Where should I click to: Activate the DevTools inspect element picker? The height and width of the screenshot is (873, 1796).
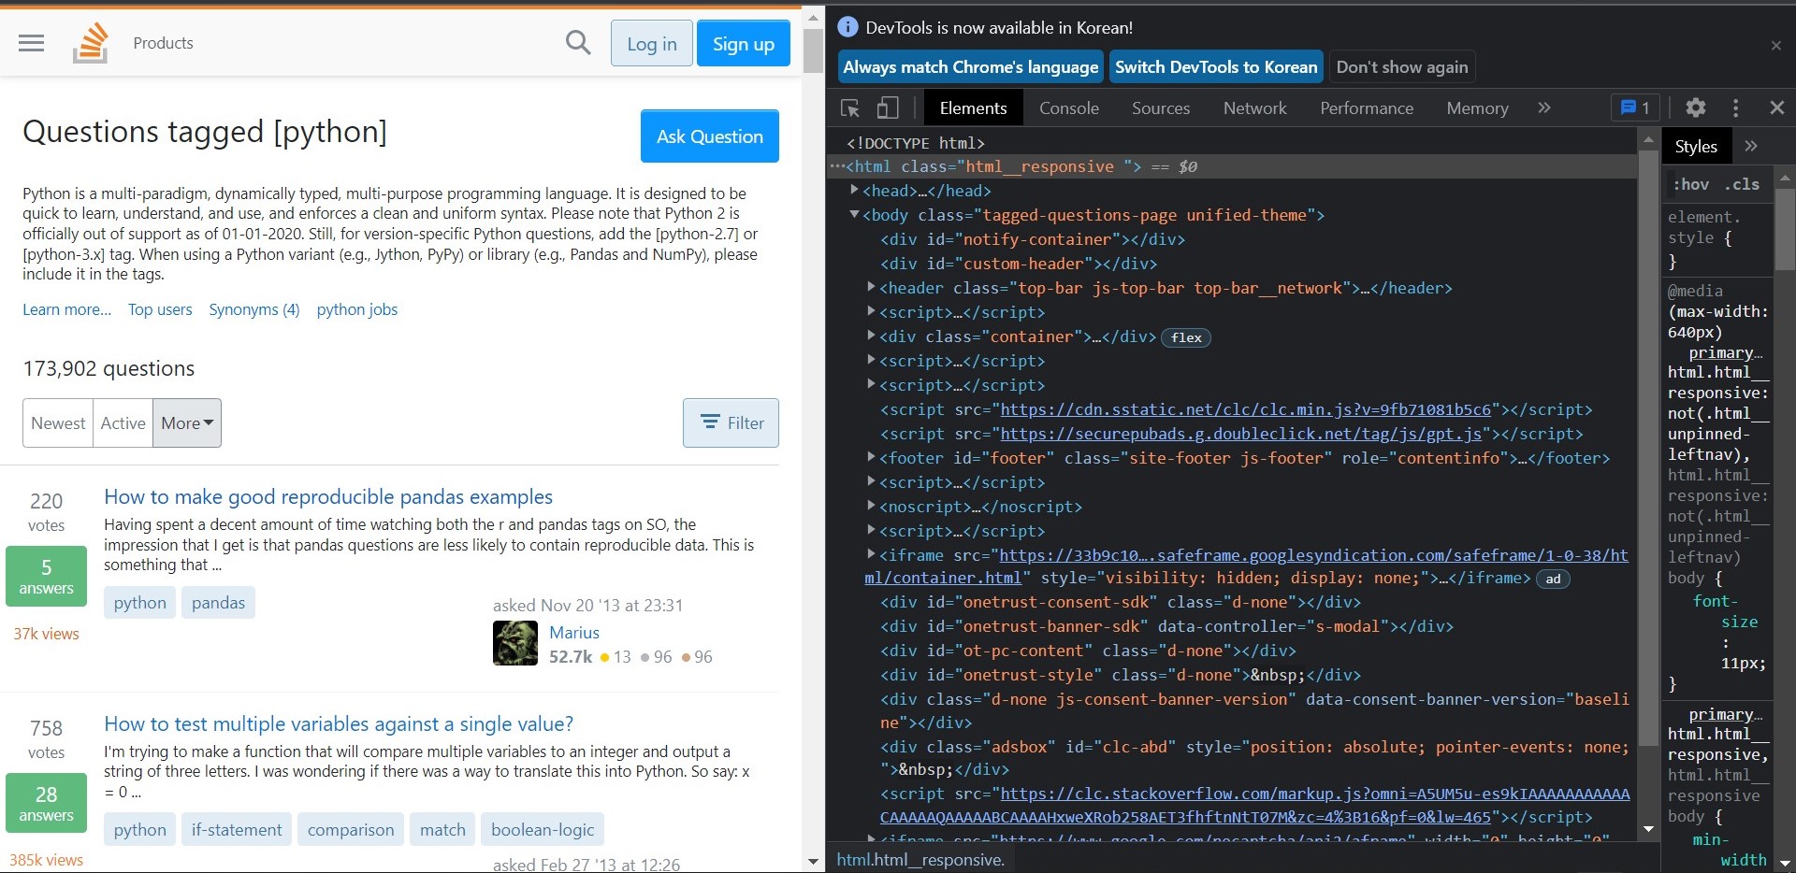[850, 108]
